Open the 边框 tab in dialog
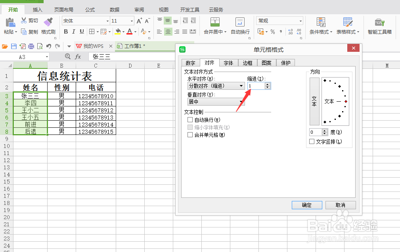Screen dimensions: 400x252 pyautogui.click(x=247, y=63)
